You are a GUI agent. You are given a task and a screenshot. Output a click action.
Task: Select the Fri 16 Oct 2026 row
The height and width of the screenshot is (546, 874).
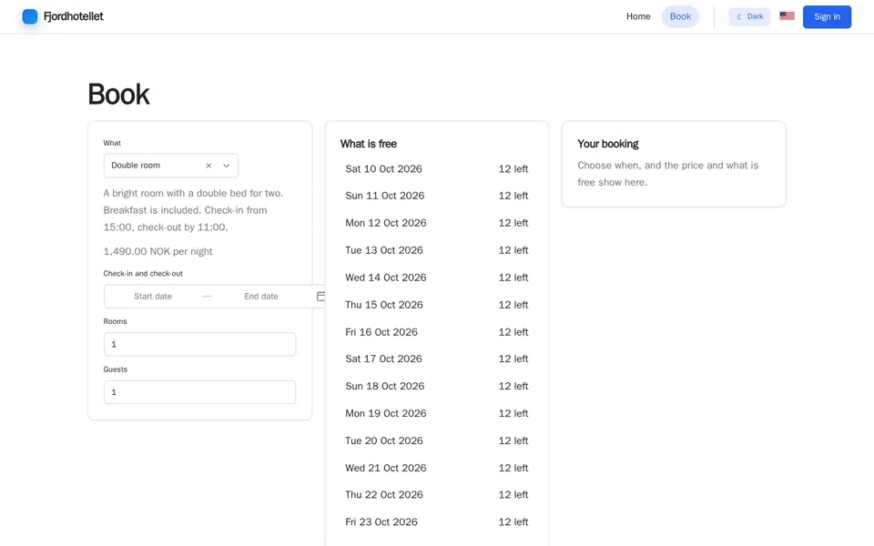click(436, 332)
